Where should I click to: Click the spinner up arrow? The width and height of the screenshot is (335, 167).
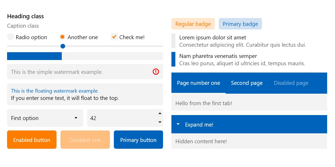pos(160,114)
